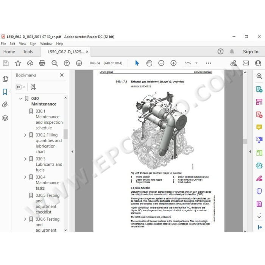
Task: Open Export PDF tool
Action: 259,89
